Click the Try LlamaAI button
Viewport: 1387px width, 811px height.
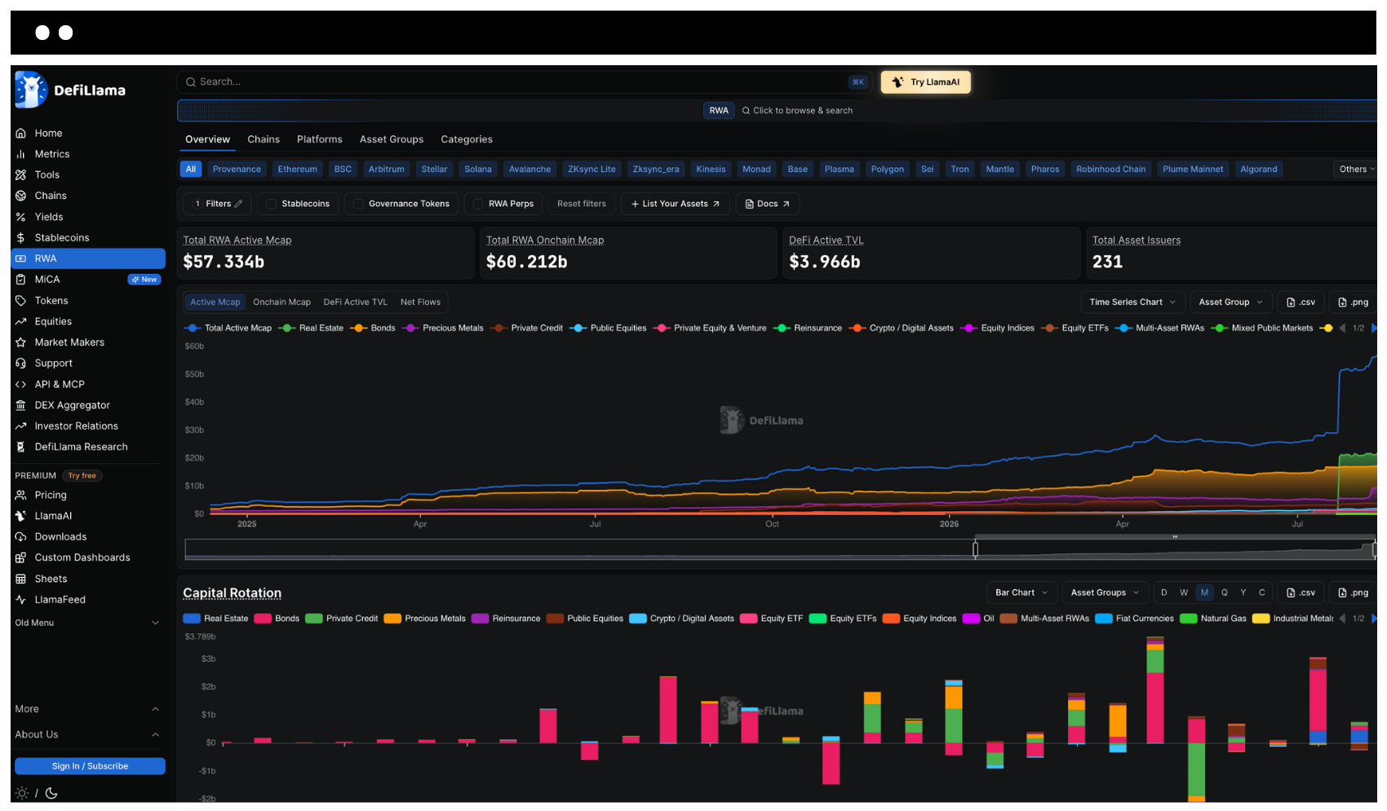pos(926,82)
